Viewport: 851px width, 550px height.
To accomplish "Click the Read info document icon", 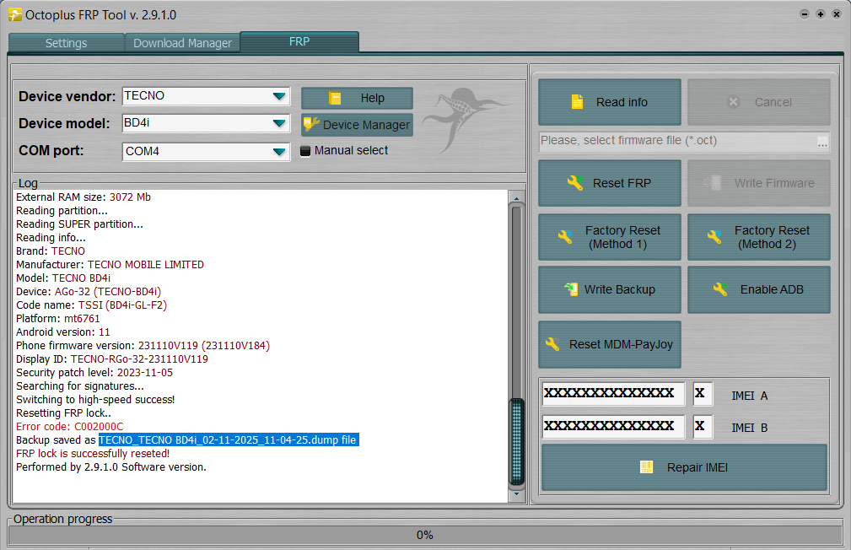I will click(577, 102).
